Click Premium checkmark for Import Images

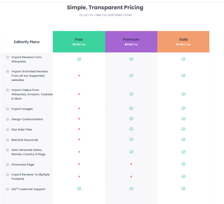pyautogui.click(x=131, y=108)
